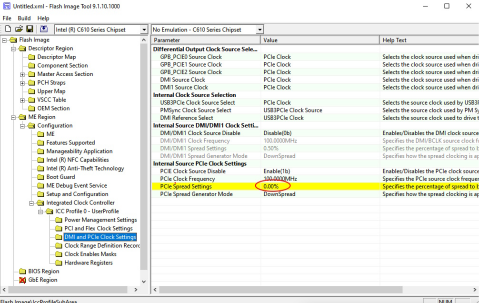Click the Open file toolbar icon

[x=19, y=29]
